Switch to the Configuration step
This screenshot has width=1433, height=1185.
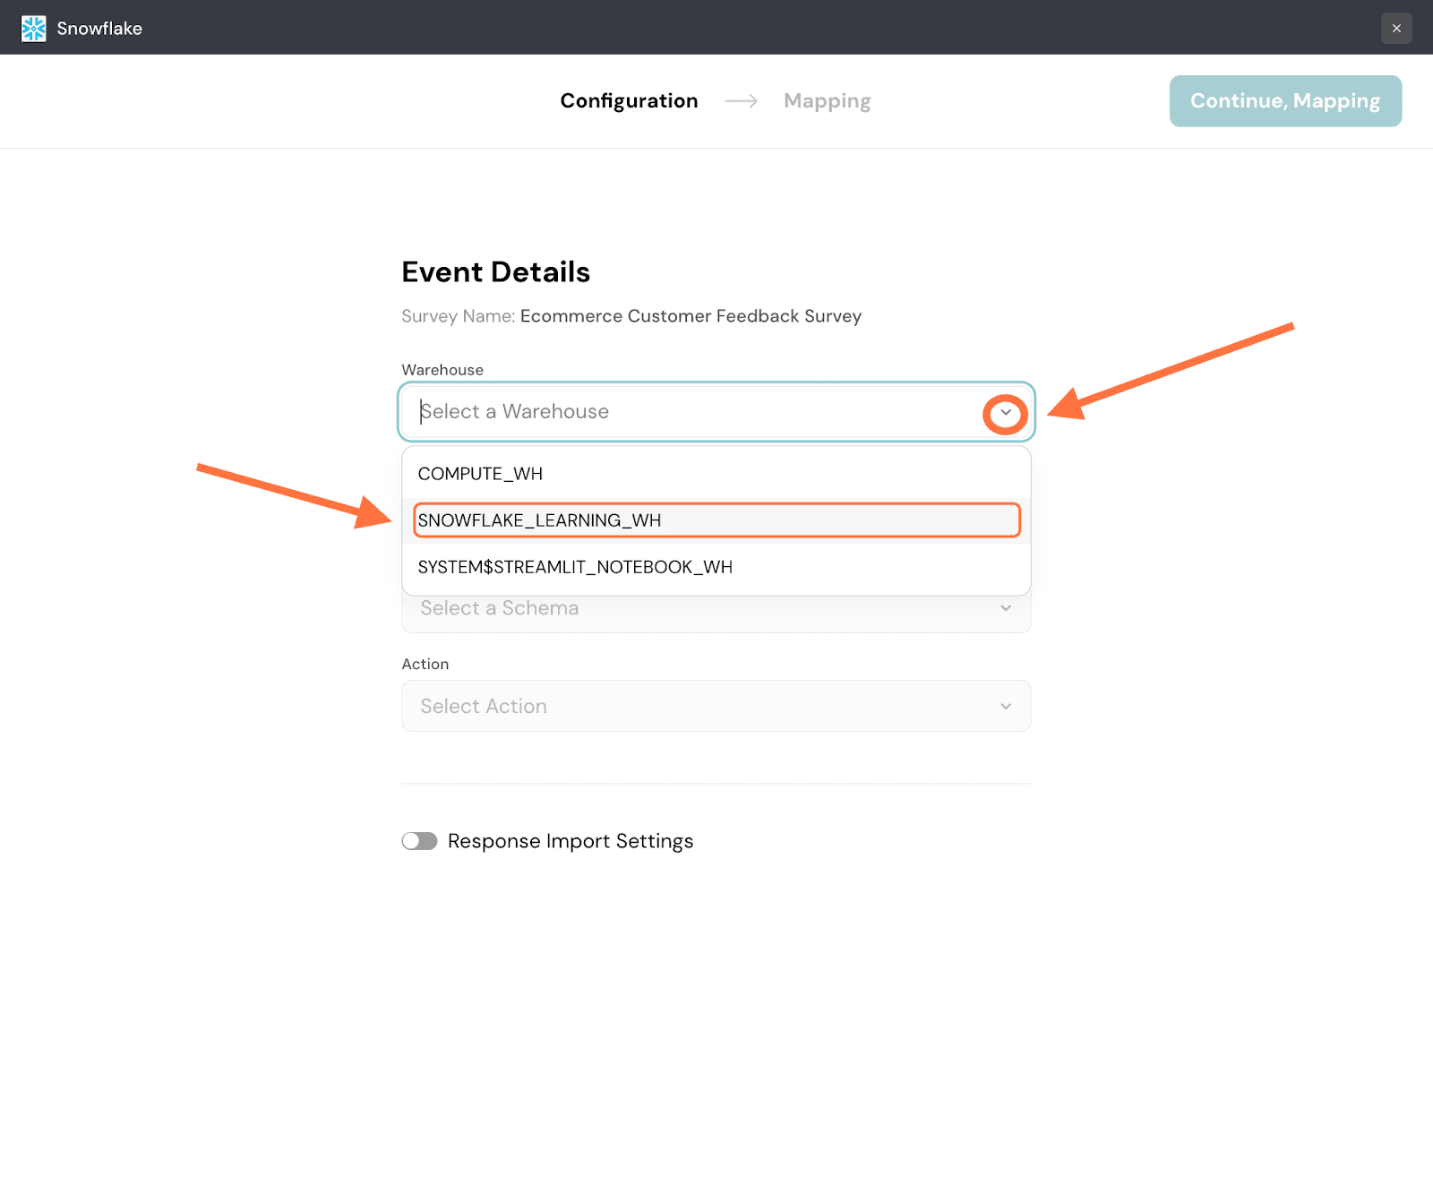click(629, 101)
